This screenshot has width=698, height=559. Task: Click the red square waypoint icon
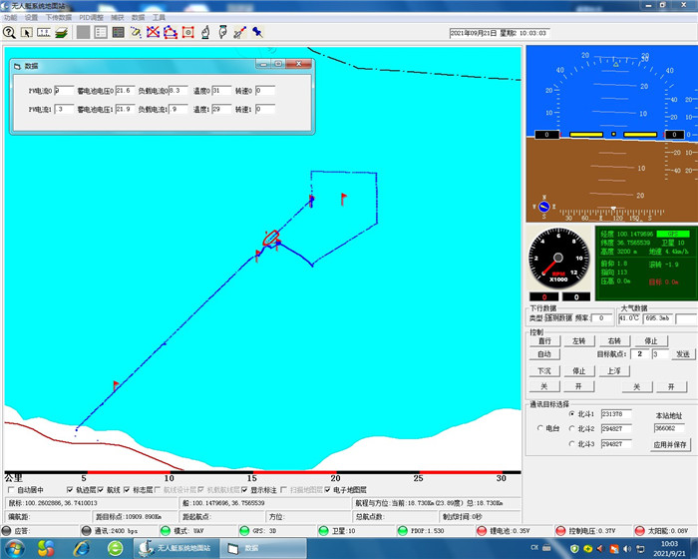click(187, 32)
